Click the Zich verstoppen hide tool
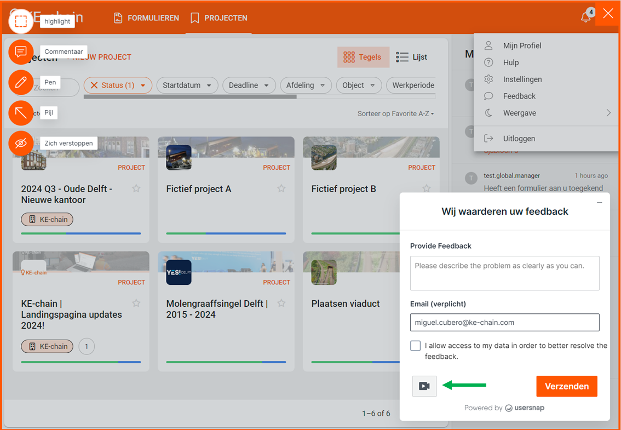This screenshot has height=430, width=621. point(21,144)
